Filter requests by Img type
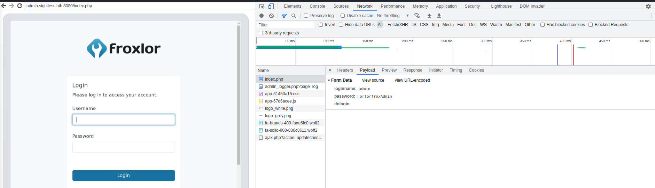This screenshot has height=188, width=655. [435, 25]
